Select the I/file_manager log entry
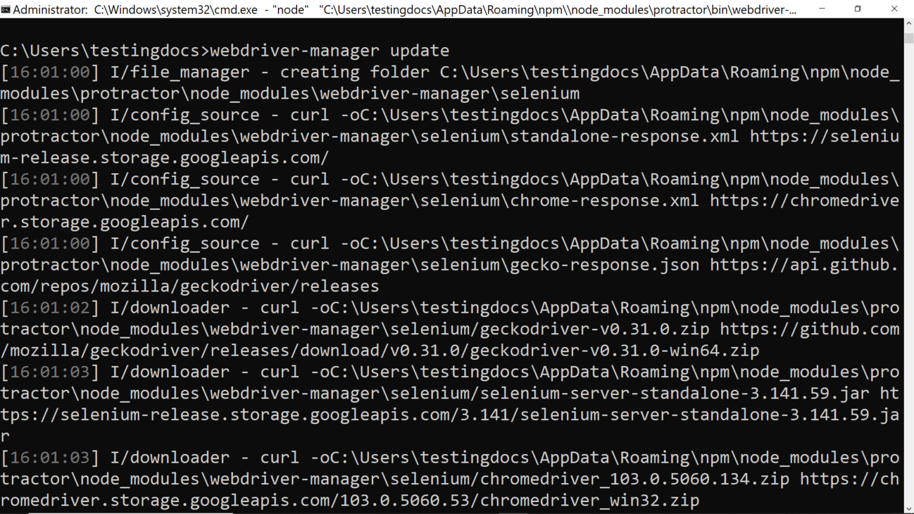 pyautogui.click(x=179, y=71)
